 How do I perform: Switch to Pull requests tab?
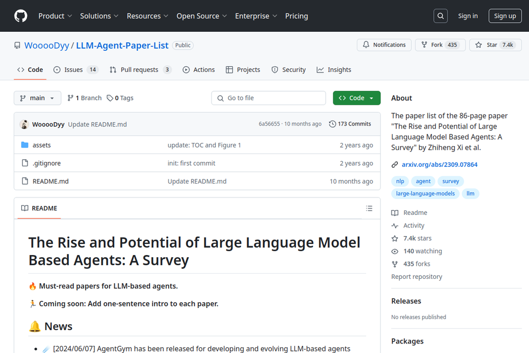click(x=140, y=70)
